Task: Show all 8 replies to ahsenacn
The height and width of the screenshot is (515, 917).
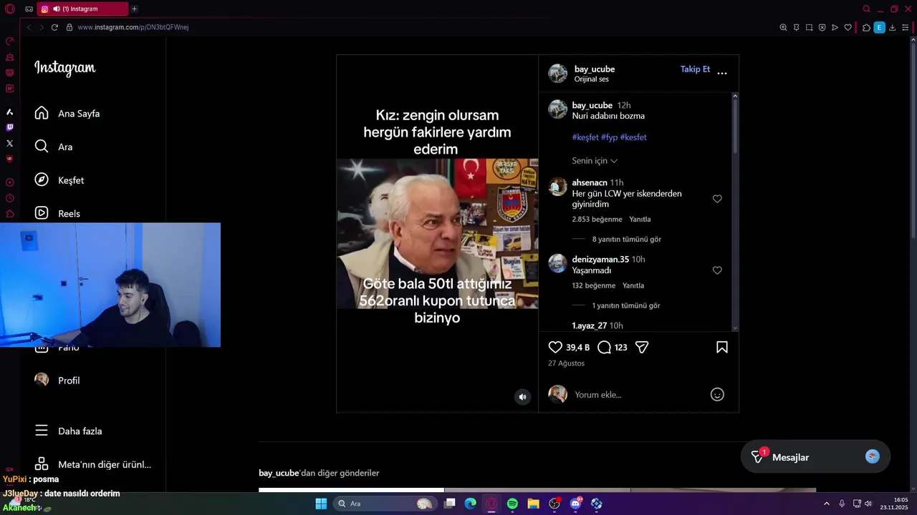Action: pyautogui.click(x=626, y=239)
